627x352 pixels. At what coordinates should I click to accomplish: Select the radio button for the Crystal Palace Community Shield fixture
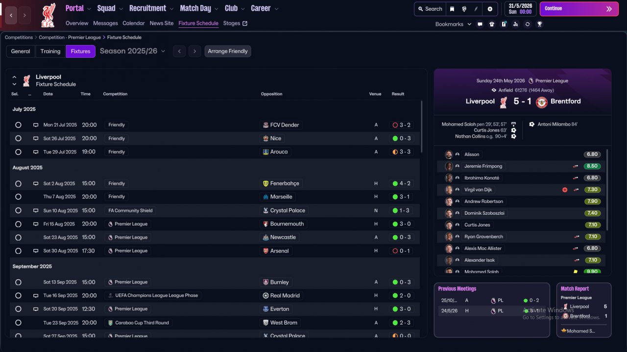tap(18, 211)
